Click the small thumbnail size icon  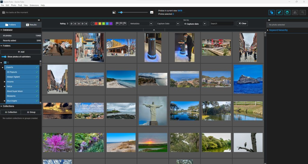pos(114,12)
